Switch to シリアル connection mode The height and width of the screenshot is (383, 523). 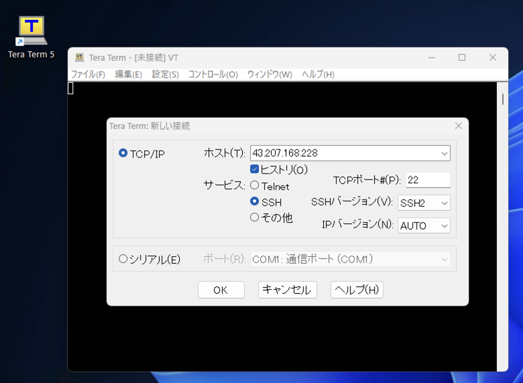123,259
